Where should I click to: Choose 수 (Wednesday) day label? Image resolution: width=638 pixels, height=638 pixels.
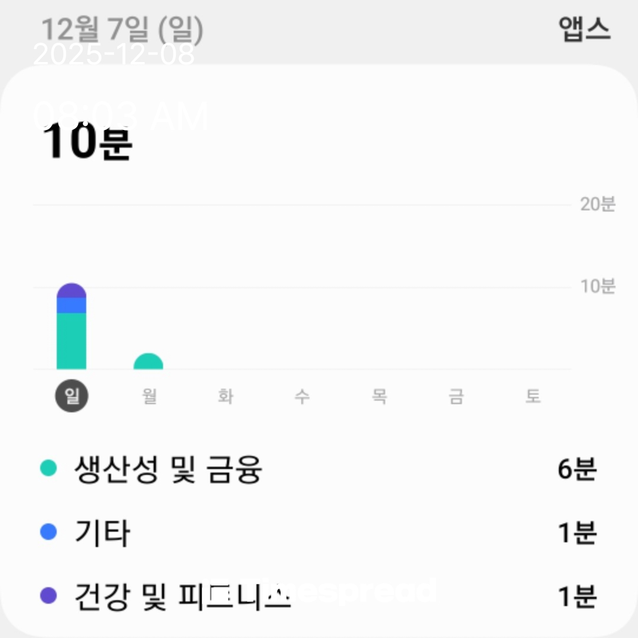point(302,396)
